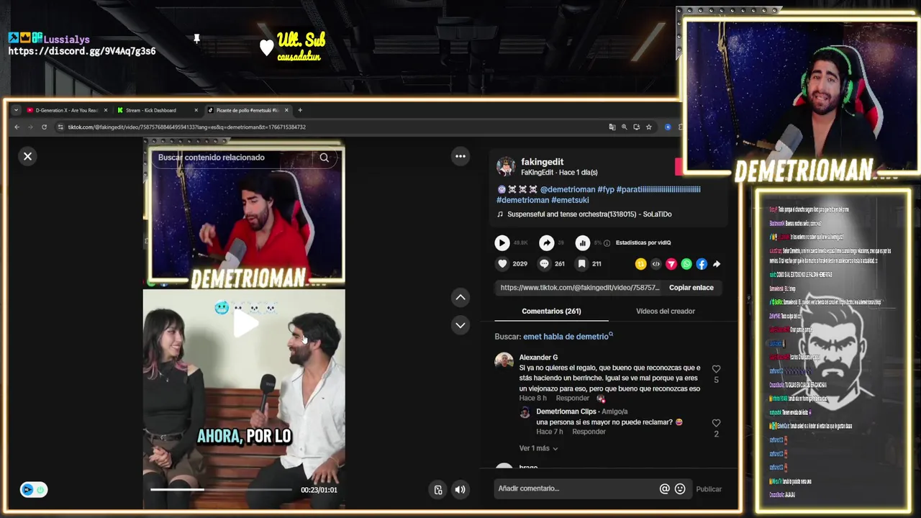This screenshot has height=518, width=921.
Task: Click the video progress bar
Action: (x=221, y=489)
